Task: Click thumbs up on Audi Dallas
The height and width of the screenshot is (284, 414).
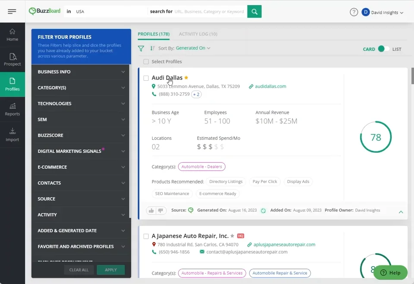Action: click(x=151, y=211)
